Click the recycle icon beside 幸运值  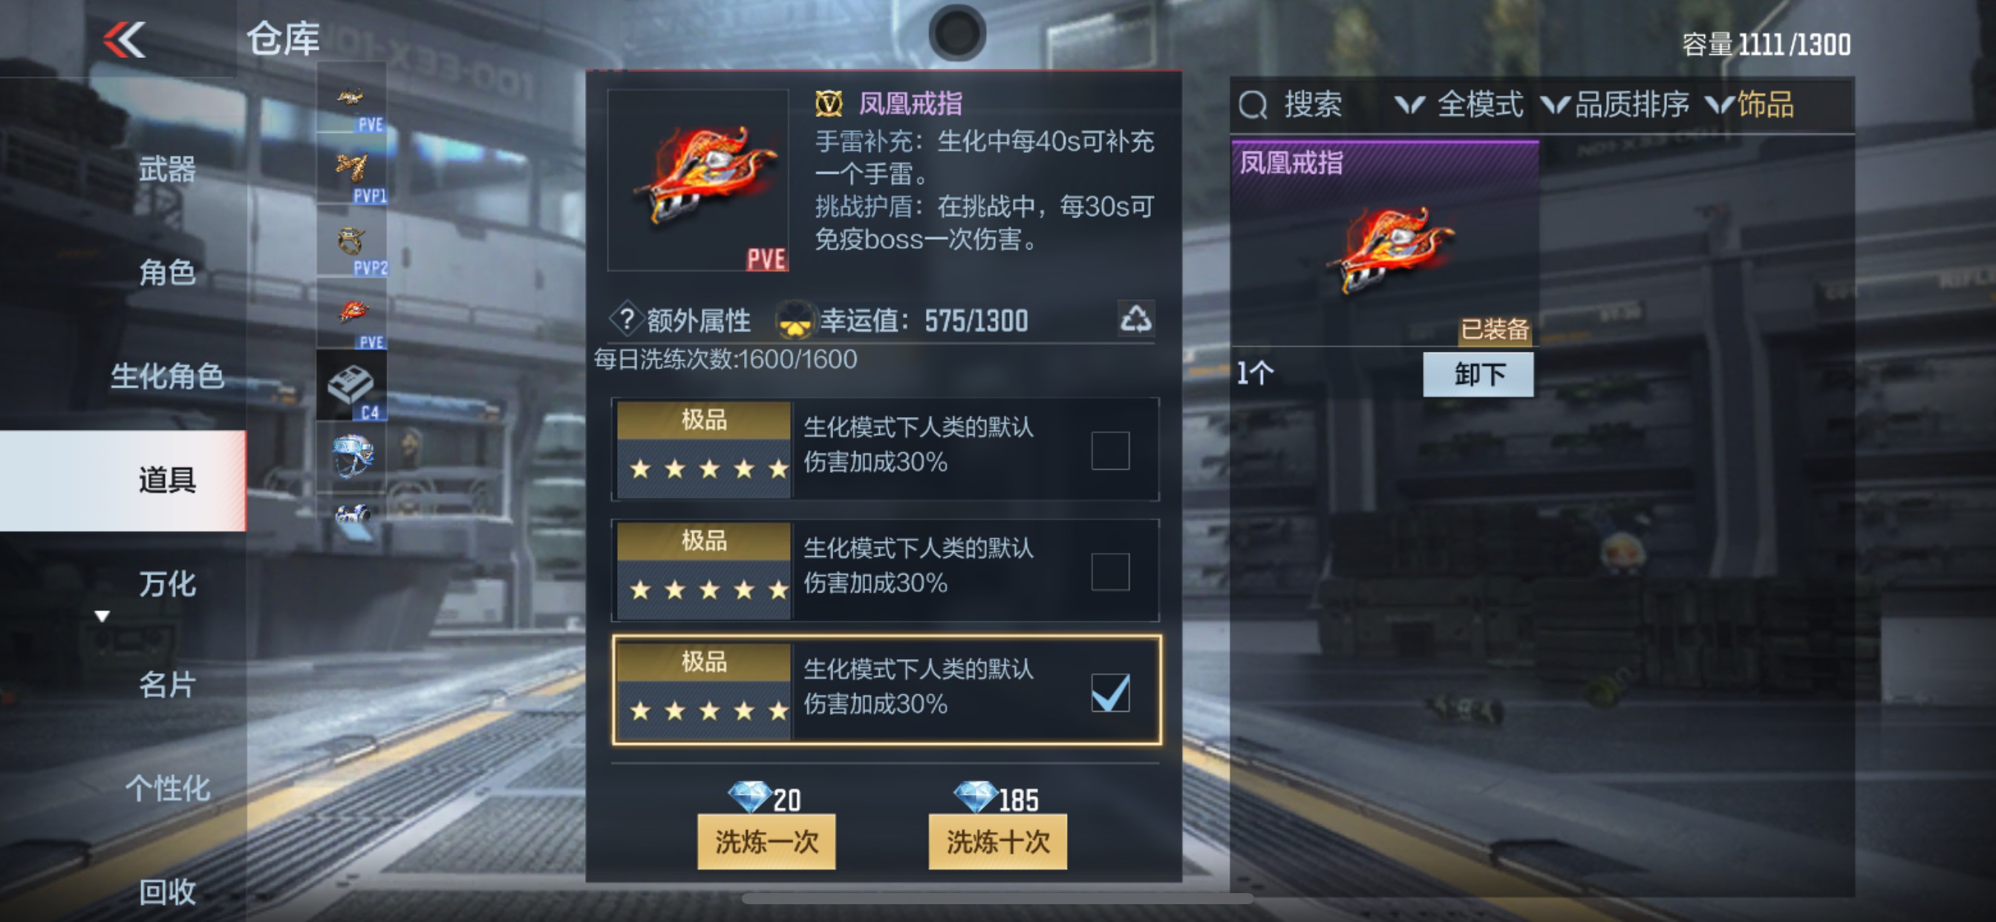point(1135,318)
